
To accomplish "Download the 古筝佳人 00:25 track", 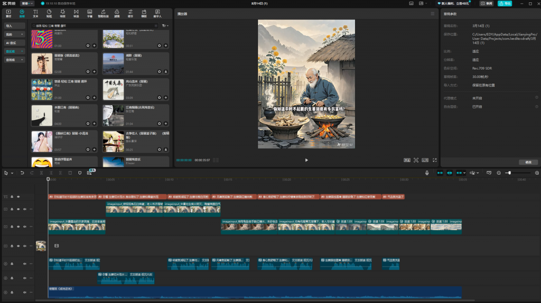I will [x=165, y=149].
